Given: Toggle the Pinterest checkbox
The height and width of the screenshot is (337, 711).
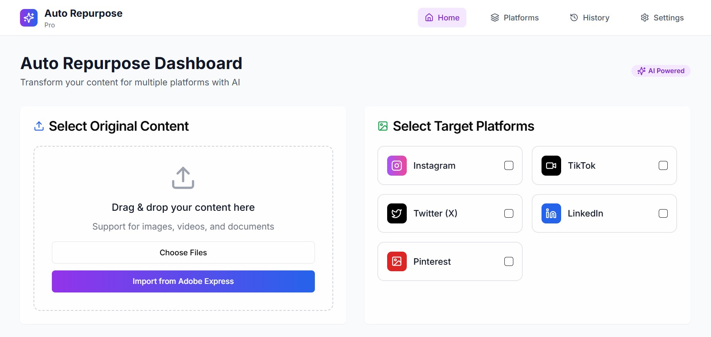Looking at the screenshot, I should point(508,261).
